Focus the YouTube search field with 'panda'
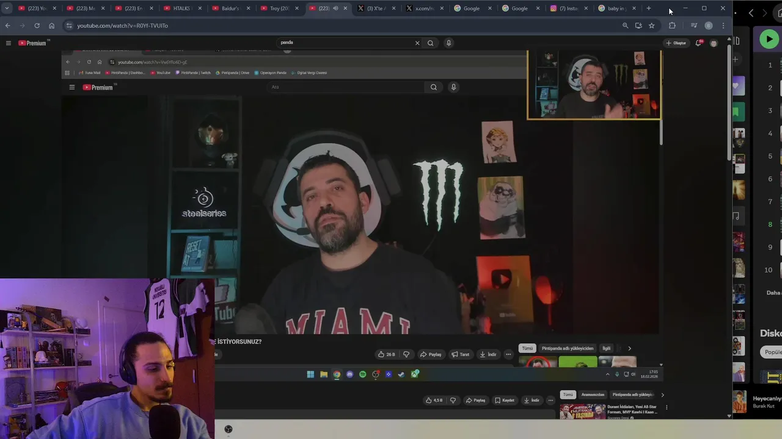The height and width of the screenshot is (439, 782). click(345, 43)
